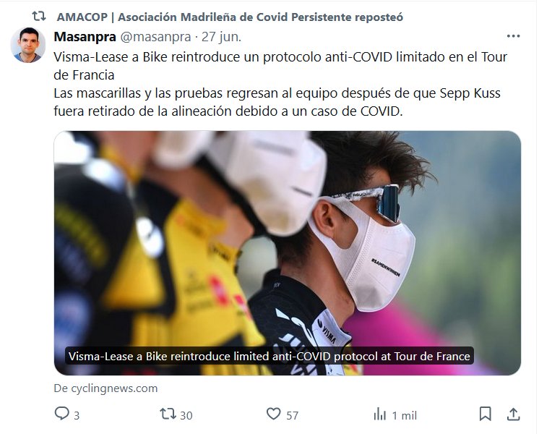Click the '1 mil' views count
The height and width of the screenshot is (434, 539).
tap(405, 415)
